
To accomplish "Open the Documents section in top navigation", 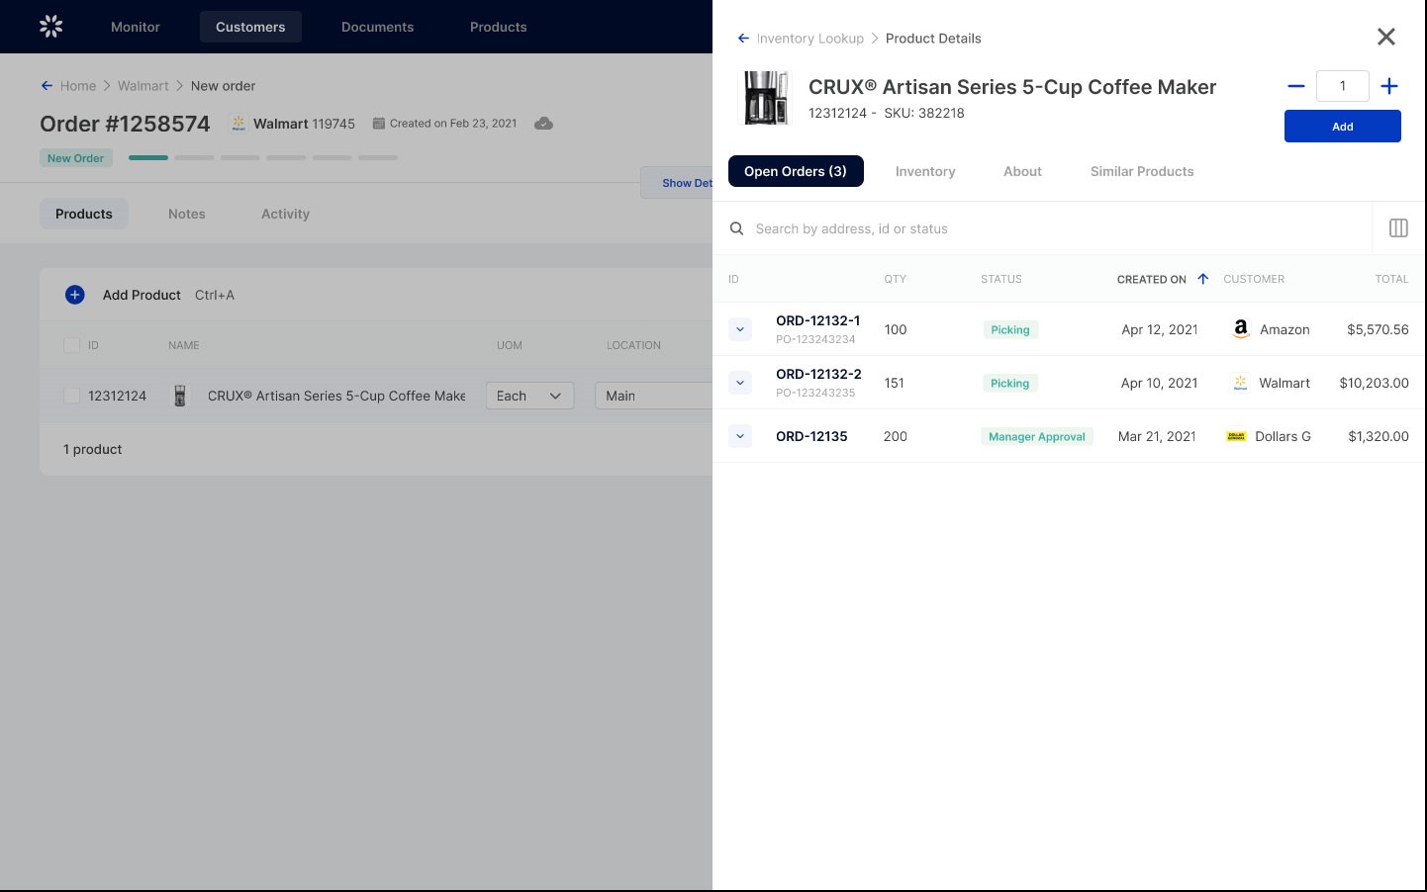I will (377, 27).
